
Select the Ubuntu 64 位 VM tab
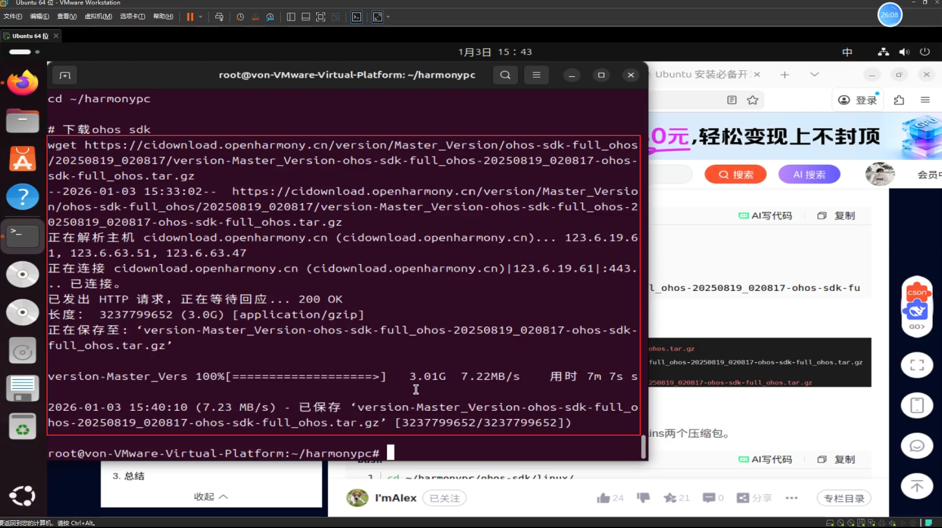tap(30, 35)
